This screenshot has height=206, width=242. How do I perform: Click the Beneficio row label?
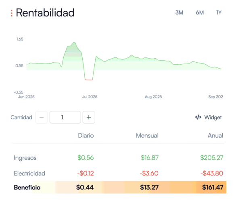(x=27, y=188)
